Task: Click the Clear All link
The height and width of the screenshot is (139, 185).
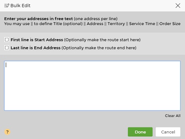Action: pyautogui.click(x=173, y=116)
